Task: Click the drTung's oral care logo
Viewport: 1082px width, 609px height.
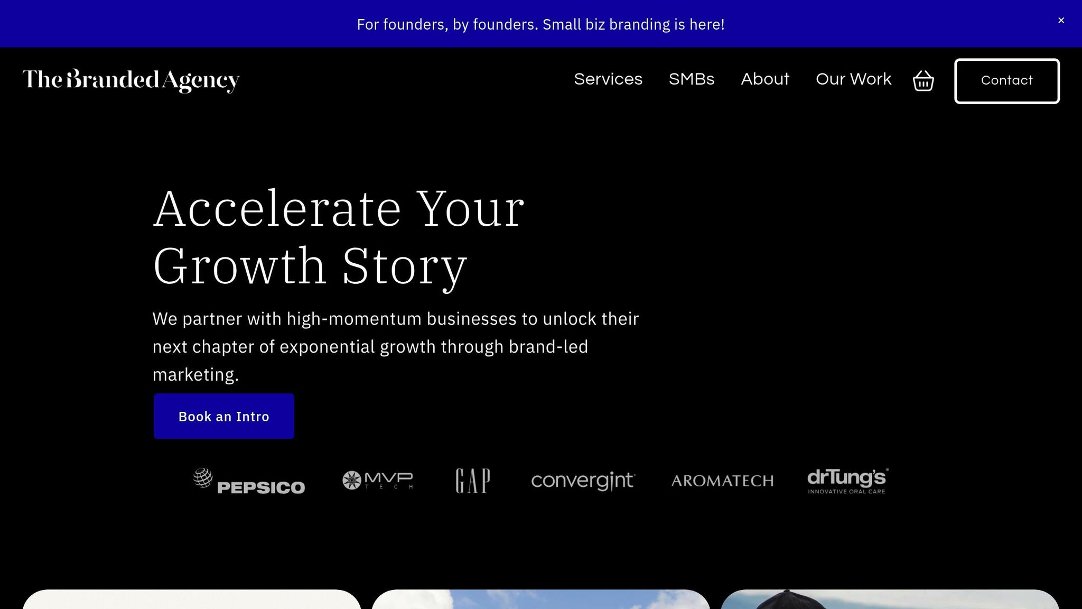Action: (847, 480)
